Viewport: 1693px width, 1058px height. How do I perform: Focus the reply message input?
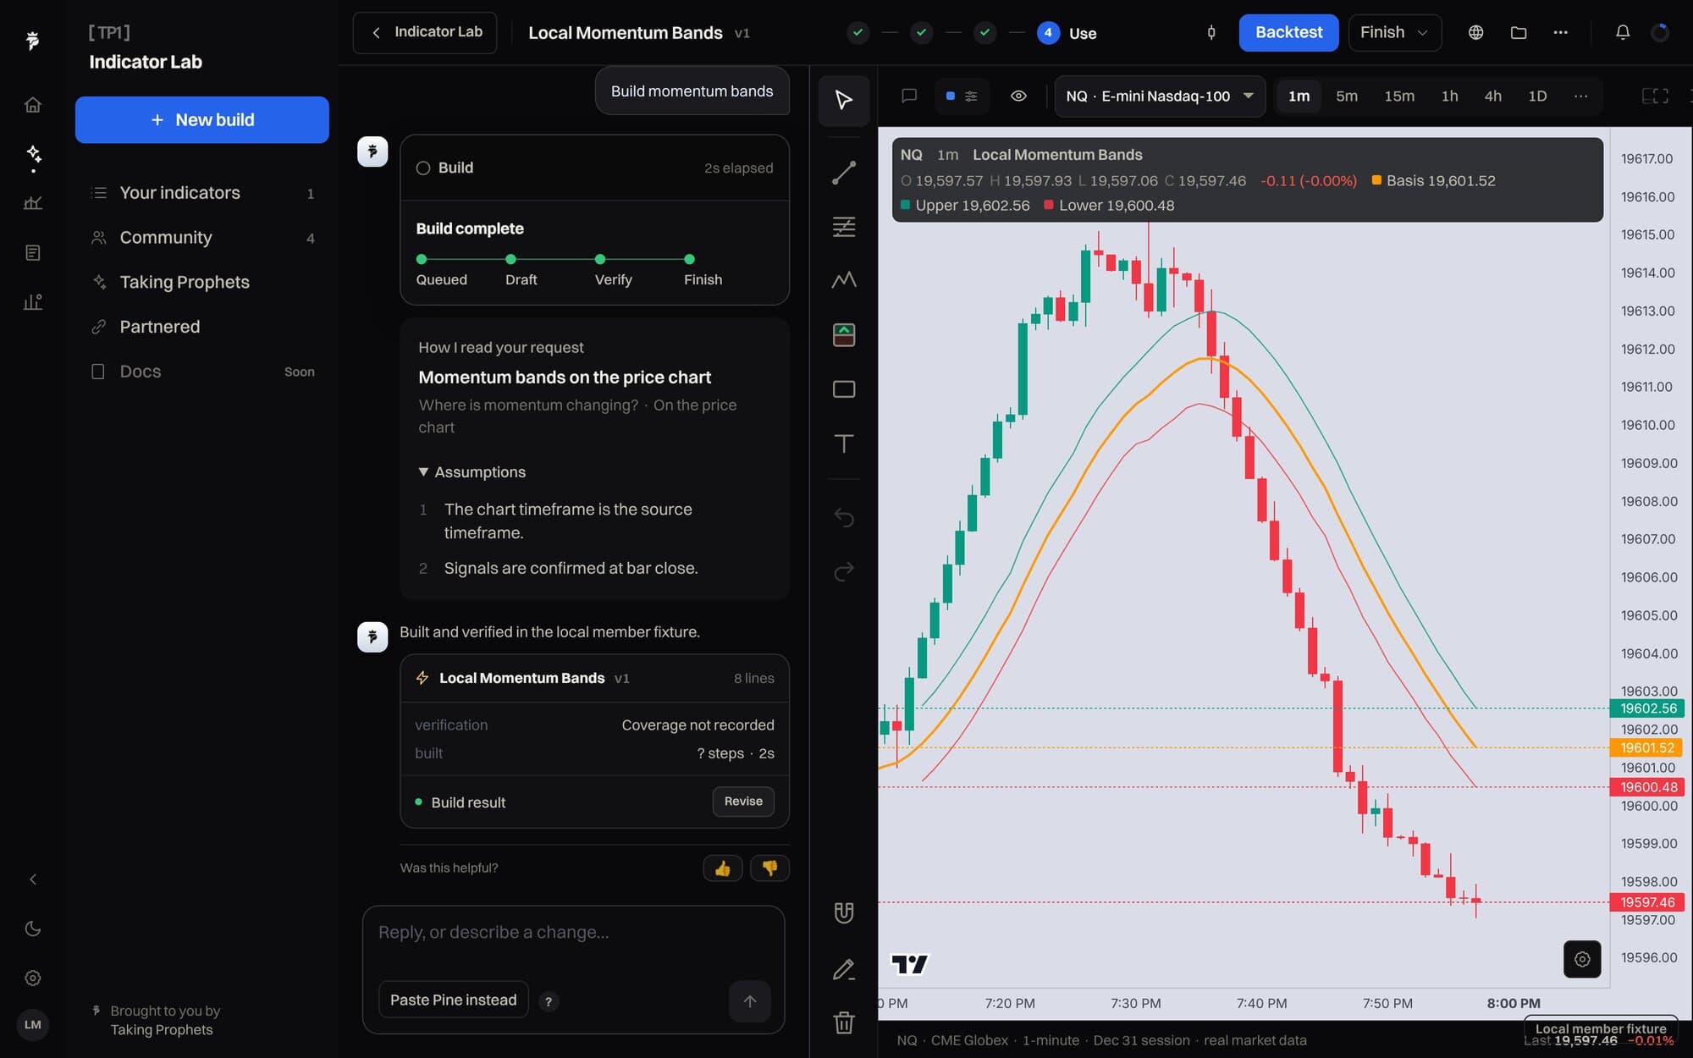(x=573, y=933)
